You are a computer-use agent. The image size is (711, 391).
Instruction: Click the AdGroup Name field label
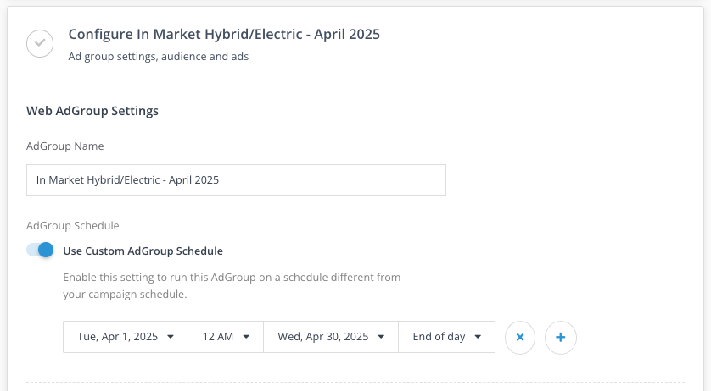[65, 146]
